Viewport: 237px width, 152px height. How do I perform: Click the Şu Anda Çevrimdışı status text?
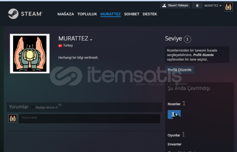pos(189,88)
